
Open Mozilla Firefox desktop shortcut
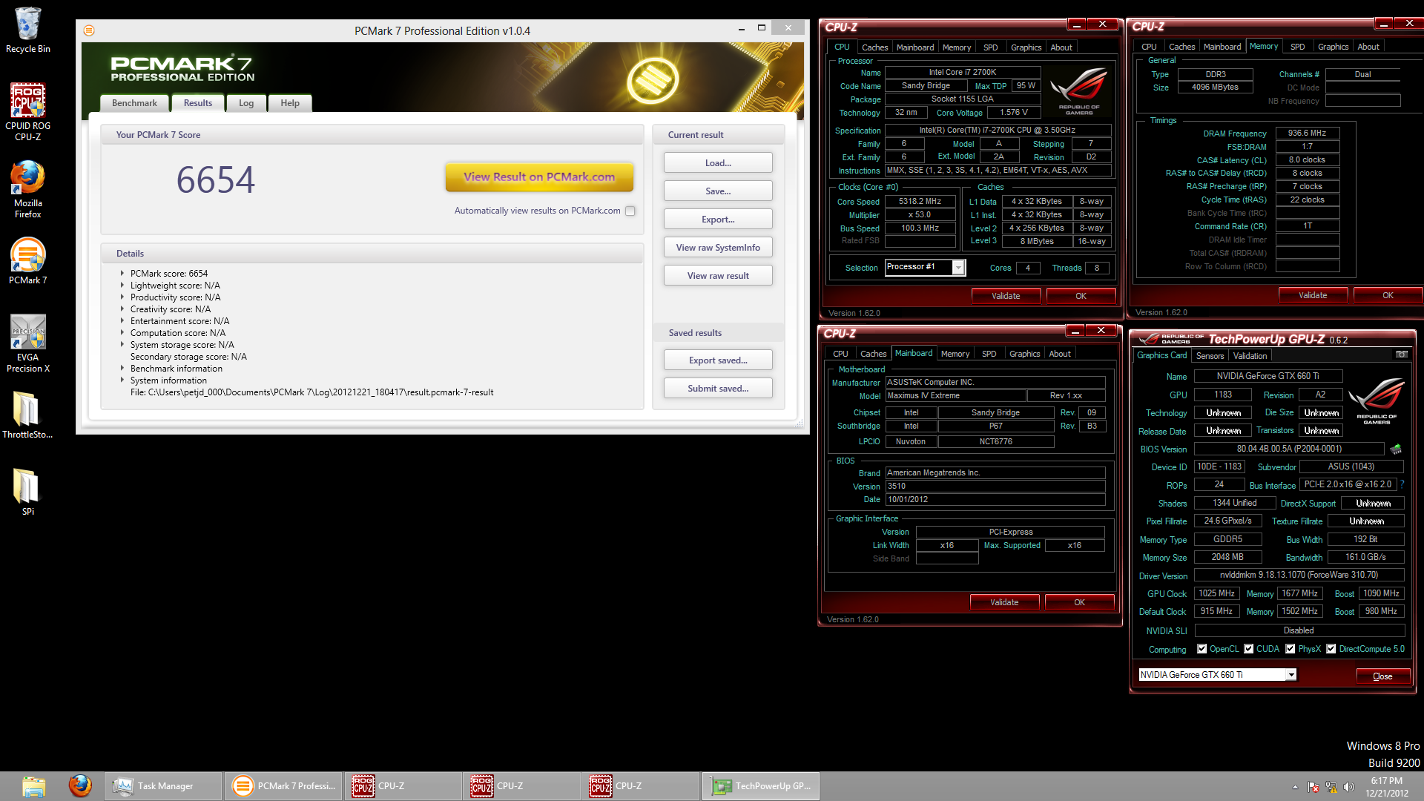27,189
